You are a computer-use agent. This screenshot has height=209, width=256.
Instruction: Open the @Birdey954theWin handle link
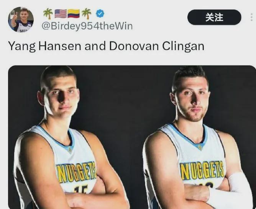click(x=87, y=26)
